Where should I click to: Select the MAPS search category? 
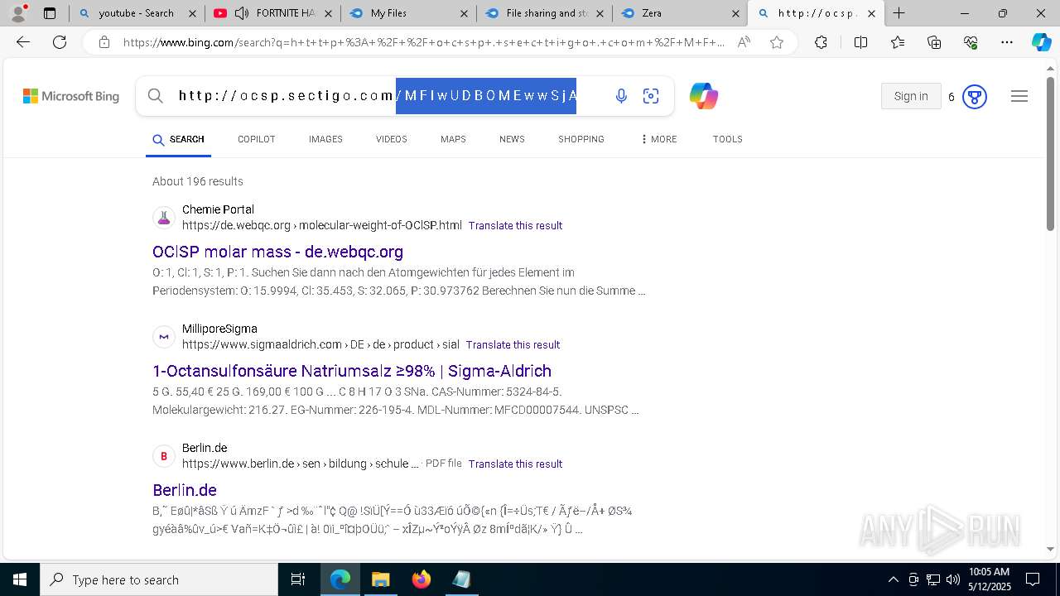pos(453,139)
